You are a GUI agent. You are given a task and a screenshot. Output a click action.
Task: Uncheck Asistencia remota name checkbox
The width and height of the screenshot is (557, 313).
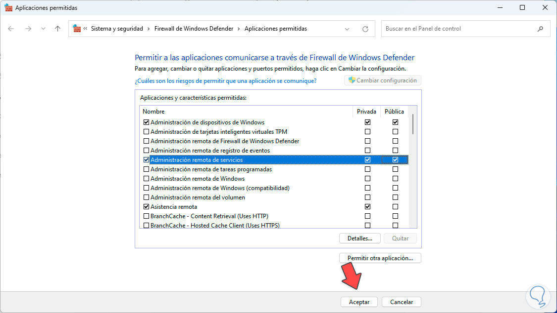click(146, 207)
